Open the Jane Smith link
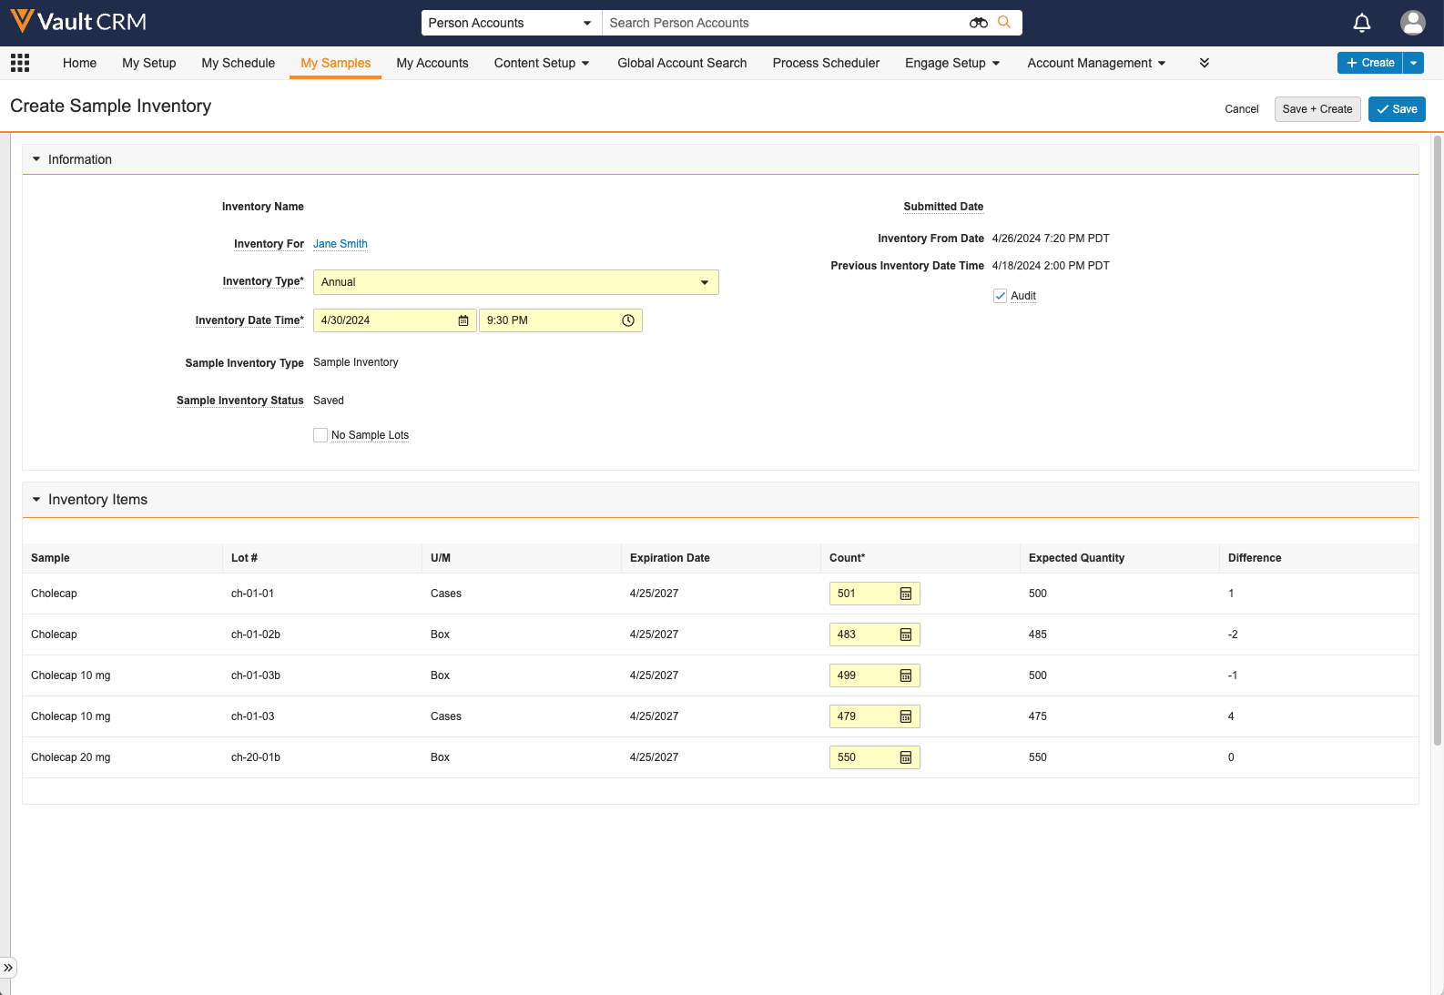 click(x=341, y=244)
